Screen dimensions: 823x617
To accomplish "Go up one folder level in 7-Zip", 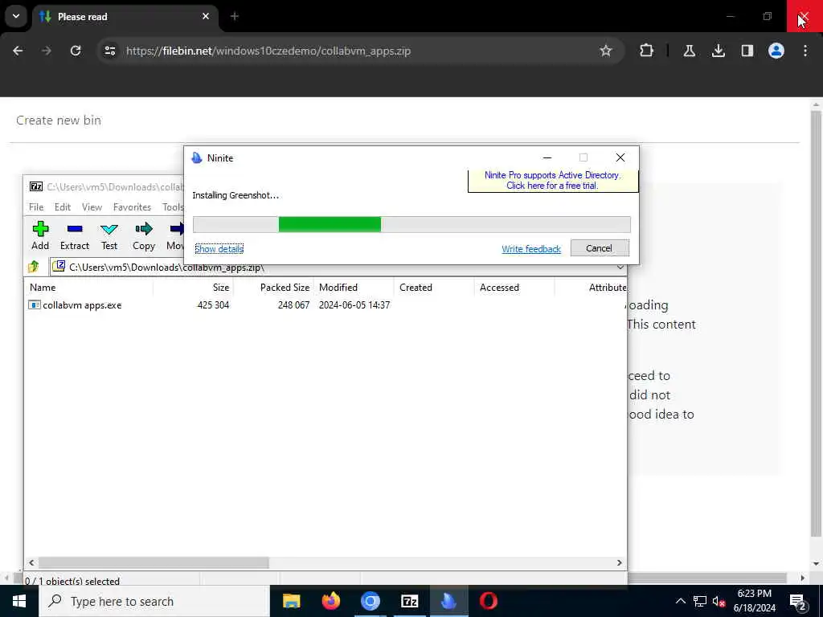I will 34,267.
